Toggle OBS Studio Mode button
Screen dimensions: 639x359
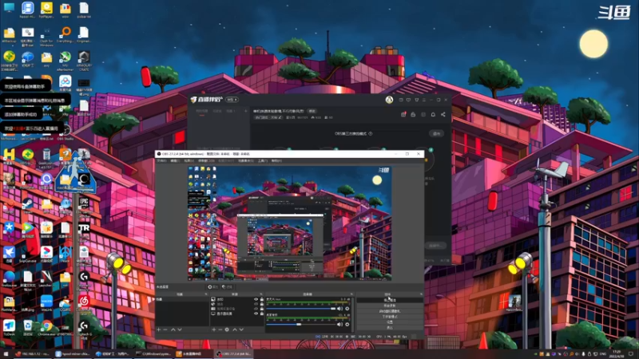pyautogui.click(x=390, y=317)
